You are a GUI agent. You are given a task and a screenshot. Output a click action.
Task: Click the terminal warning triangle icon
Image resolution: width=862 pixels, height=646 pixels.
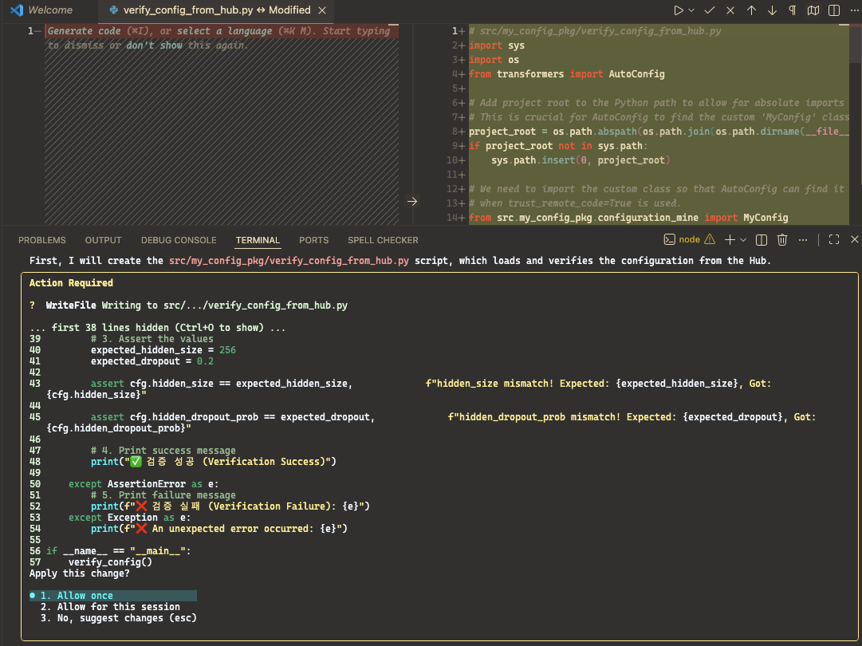710,239
